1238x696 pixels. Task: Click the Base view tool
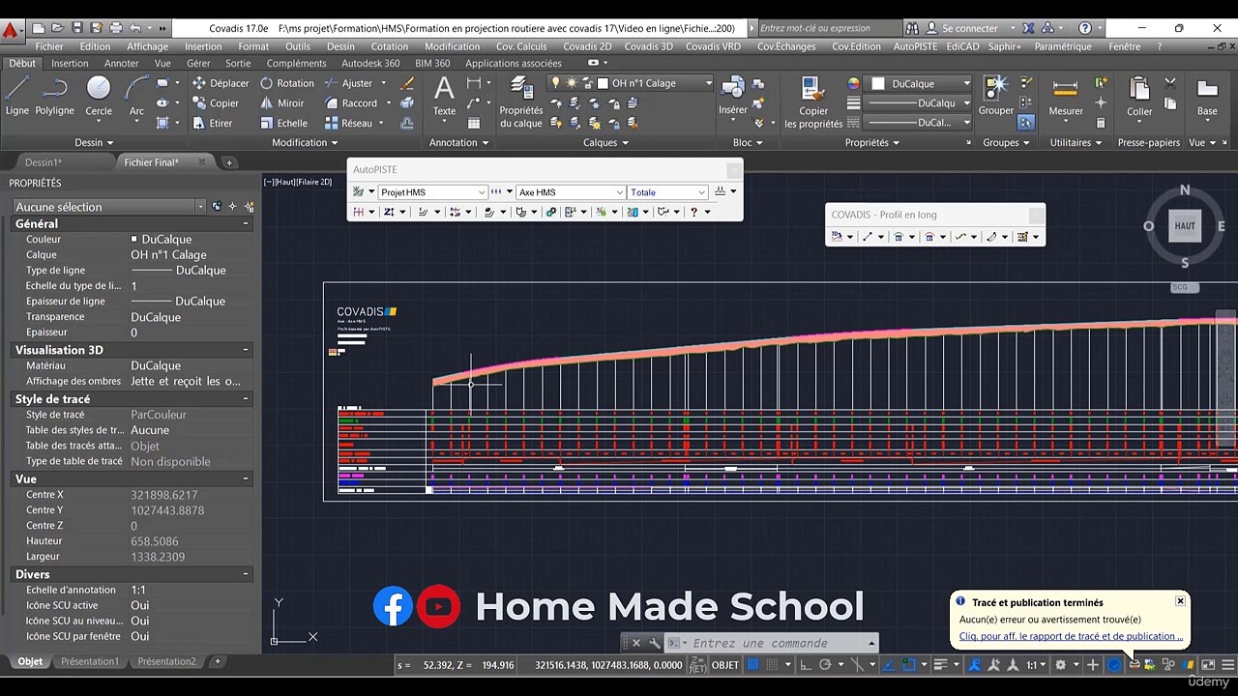pyautogui.click(x=1207, y=97)
